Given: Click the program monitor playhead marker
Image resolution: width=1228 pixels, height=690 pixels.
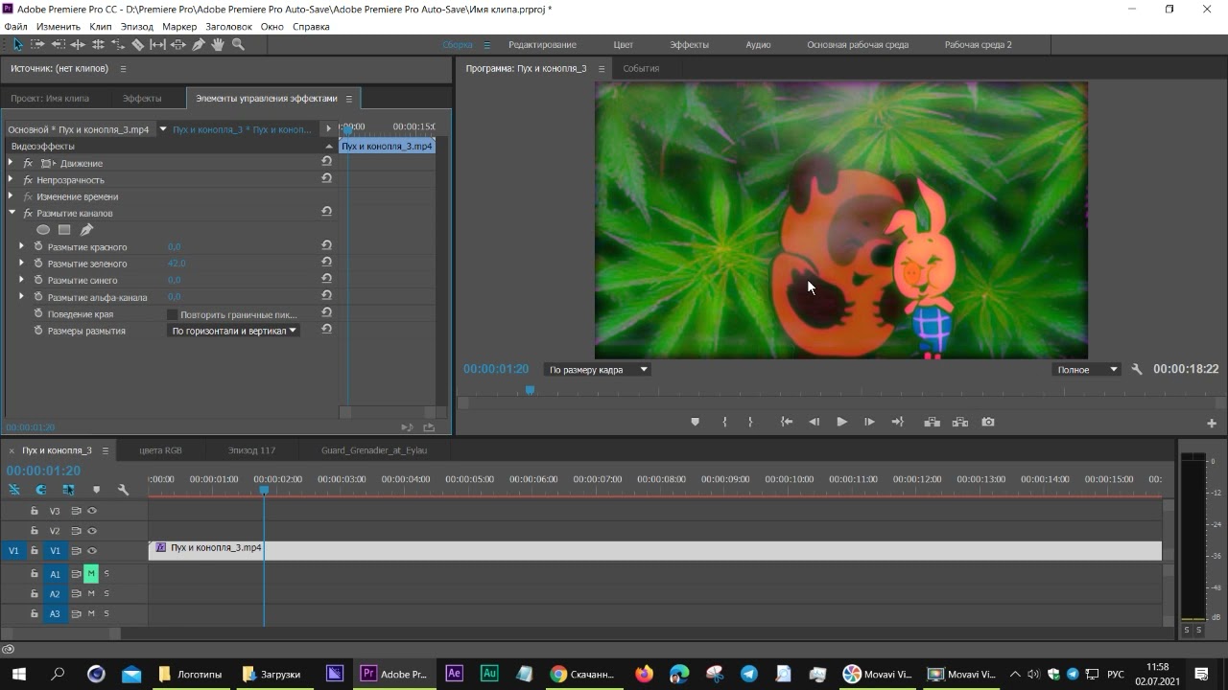Looking at the screenshot, I should (530, 390).
